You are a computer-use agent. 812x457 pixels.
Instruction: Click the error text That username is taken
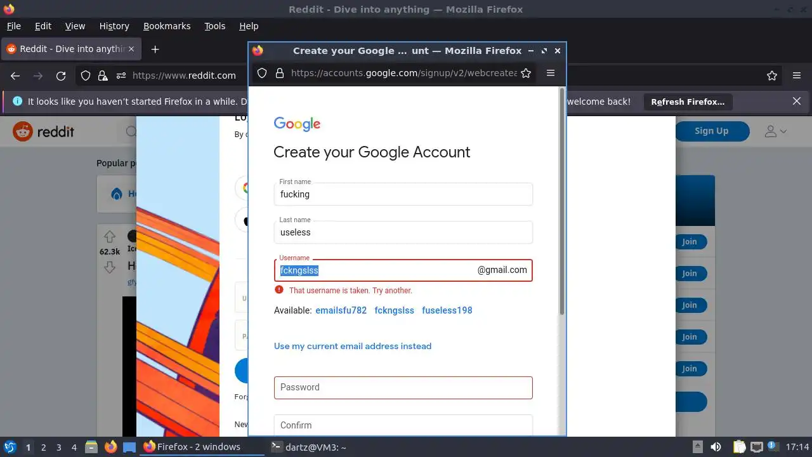point(350,291)
